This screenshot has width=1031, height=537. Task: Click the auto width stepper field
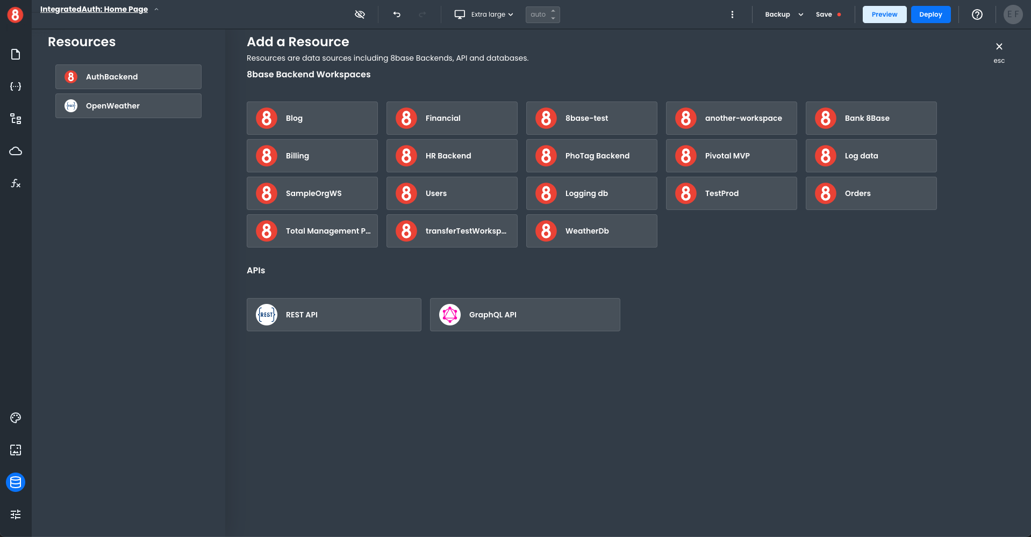tap(539, 14)
